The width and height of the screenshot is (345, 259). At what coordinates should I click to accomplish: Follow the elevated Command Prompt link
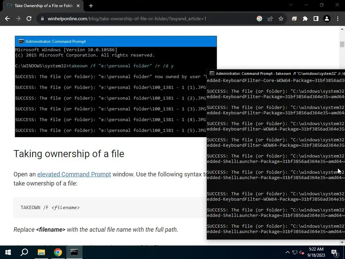(74, 174)
